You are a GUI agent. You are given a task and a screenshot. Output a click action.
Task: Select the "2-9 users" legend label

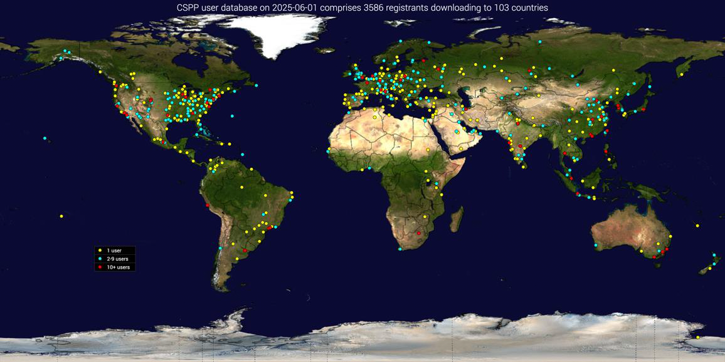117,259
